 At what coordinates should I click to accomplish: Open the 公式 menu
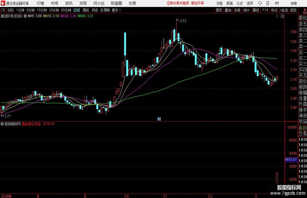click(x=239, y=3)
